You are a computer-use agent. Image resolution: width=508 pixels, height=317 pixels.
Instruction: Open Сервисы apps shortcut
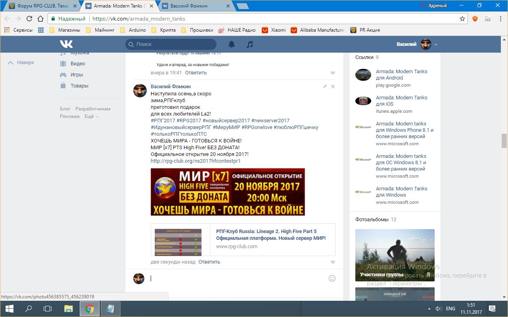(19, 30)
